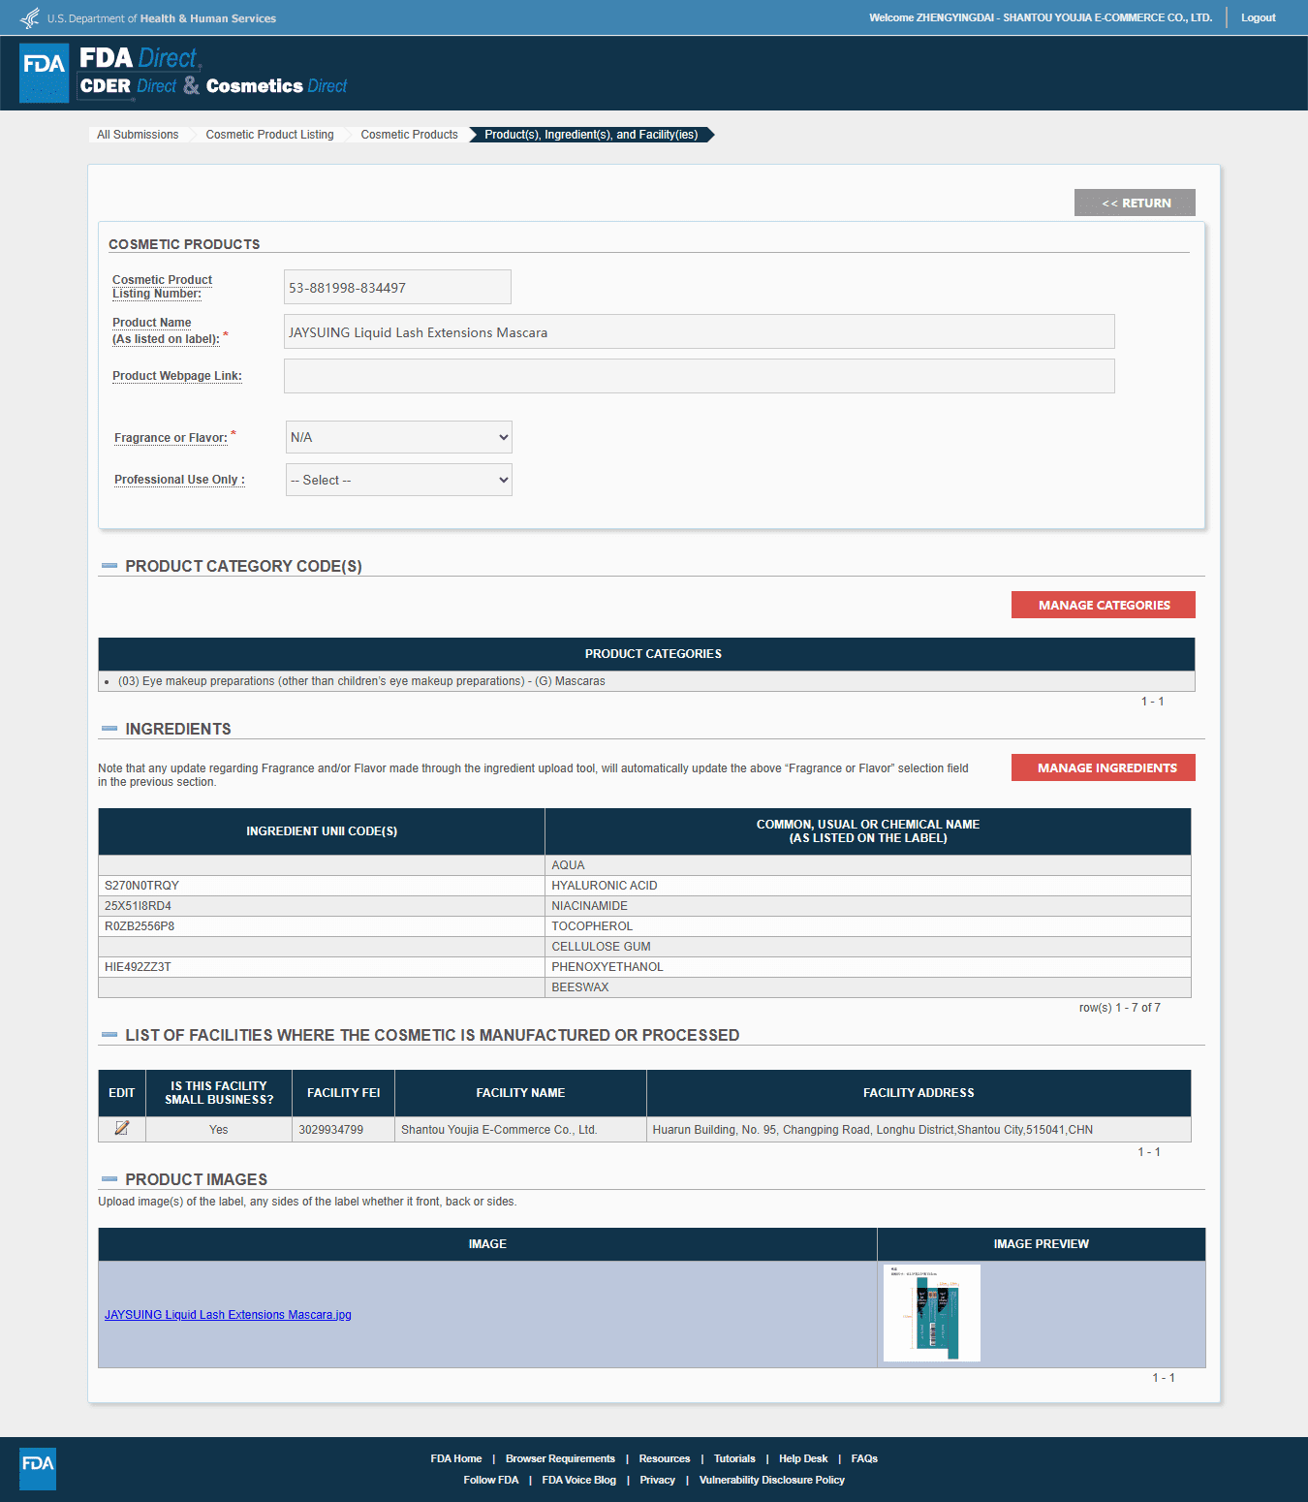Click the FDA logo in header
Image resolution: width=1308 pixels, height=1502 pixels.
(x=45, y=74)
